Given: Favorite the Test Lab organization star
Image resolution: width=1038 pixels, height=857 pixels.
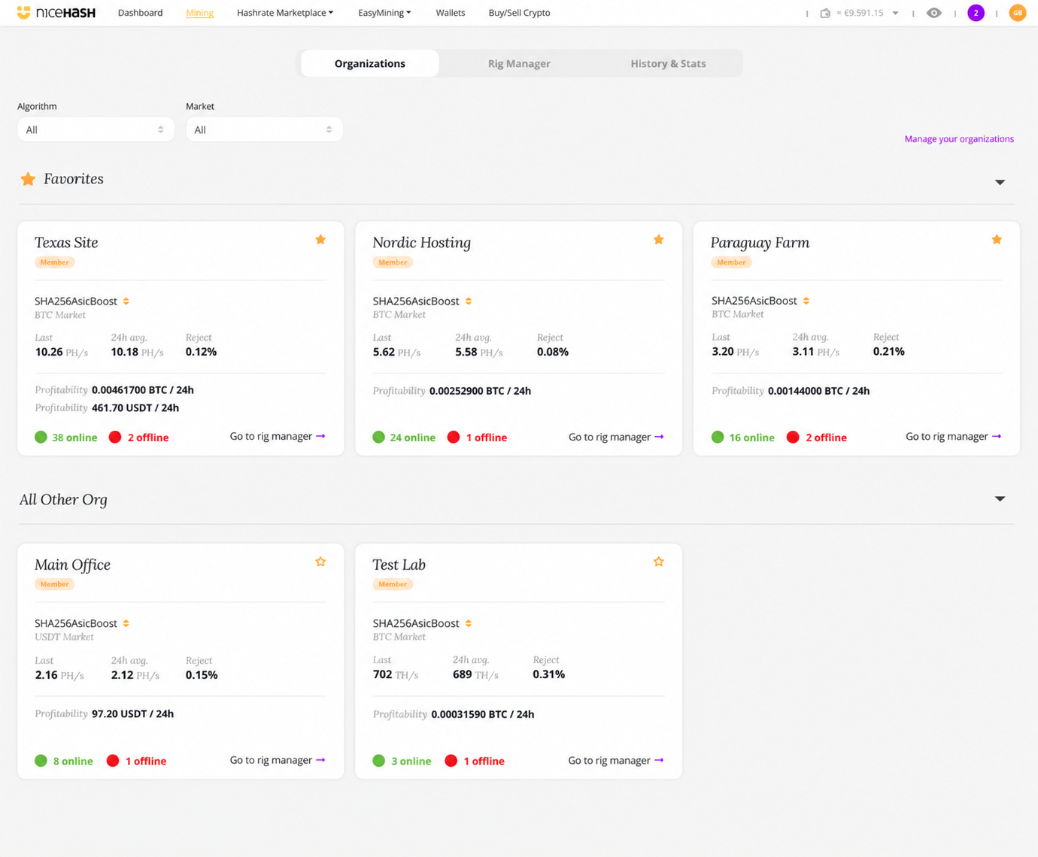Looking at the screenshot, I should (x=659, y=562).
